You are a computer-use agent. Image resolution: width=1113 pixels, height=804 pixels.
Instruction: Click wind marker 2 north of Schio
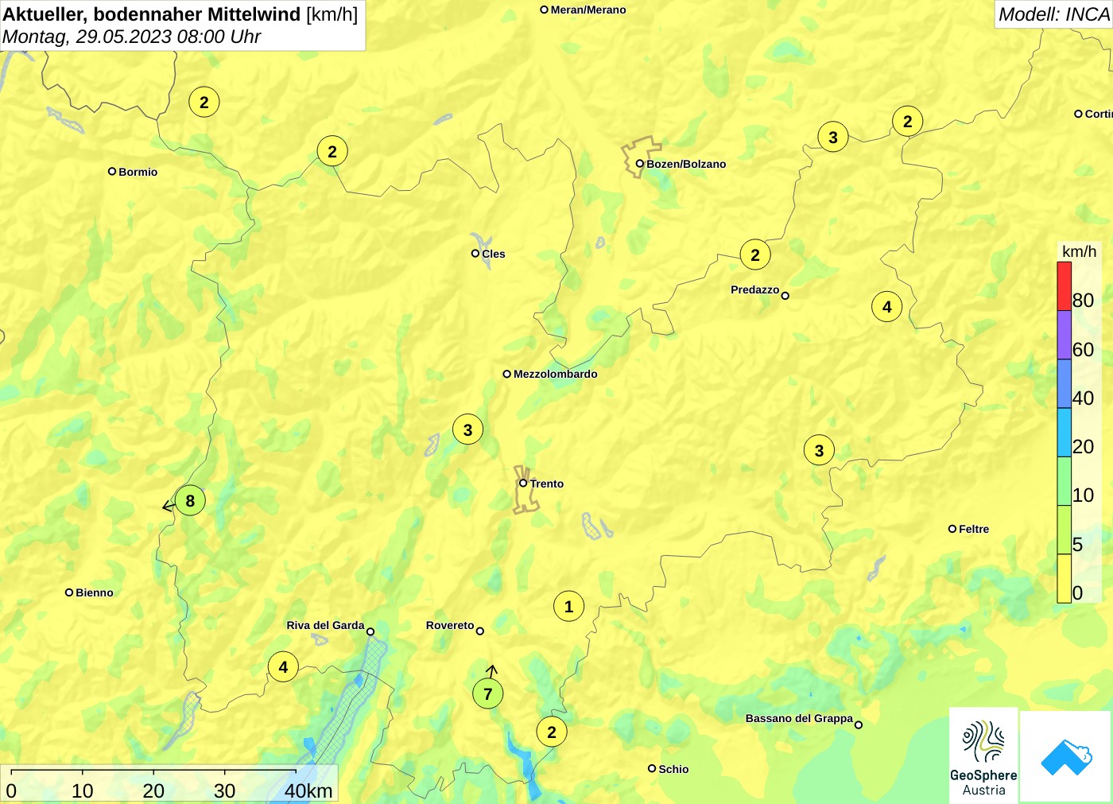(x=552, y=732)
